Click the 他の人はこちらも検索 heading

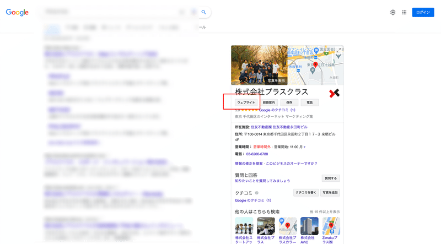click(x=257, y=212)
